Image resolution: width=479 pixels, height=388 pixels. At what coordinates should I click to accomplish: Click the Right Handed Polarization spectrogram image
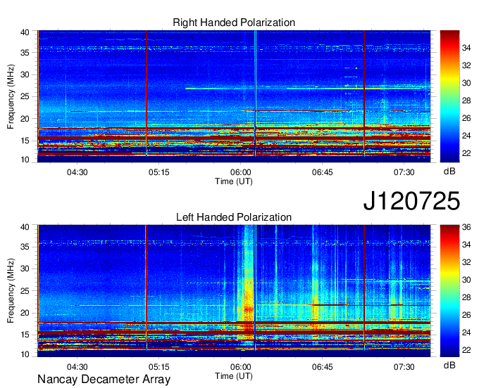(234, 96)
